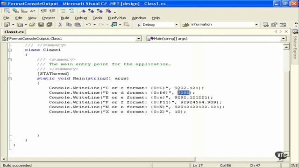Image resolution: width=299 pixels, height=168 pixels.
Task: Open the Navigate Backward dropdown arrow
Action: pyautogui.click(x=120, y=25)
